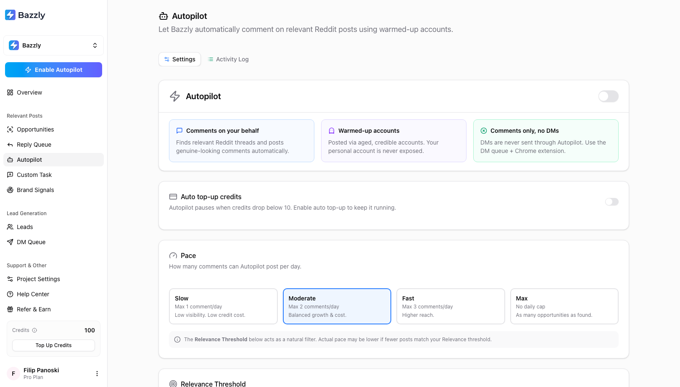Image resolution: width=680 pixels, height=387 pixels.
Task: Select the Slow pace option
Action: click(223, 306)
